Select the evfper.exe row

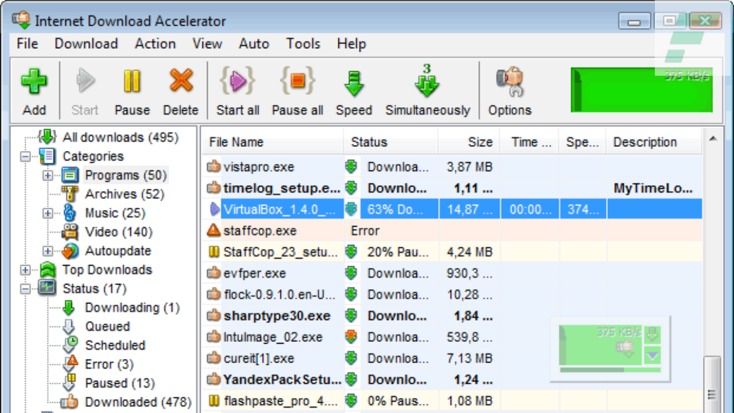tap(452, 273)
